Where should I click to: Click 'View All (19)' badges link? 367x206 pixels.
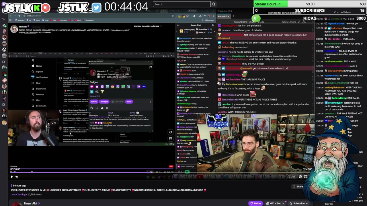[95, 96]
